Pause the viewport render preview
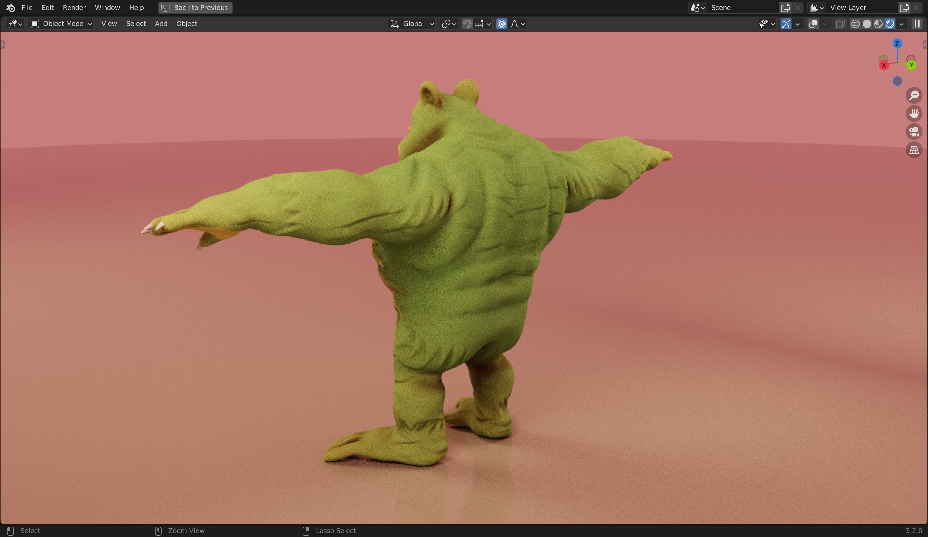928x537 pixels. (917, 24)
